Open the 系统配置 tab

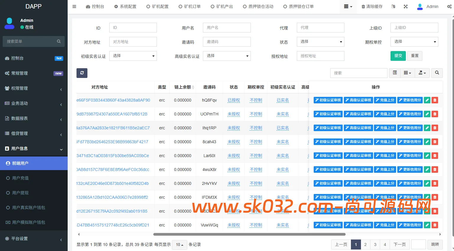125,6
